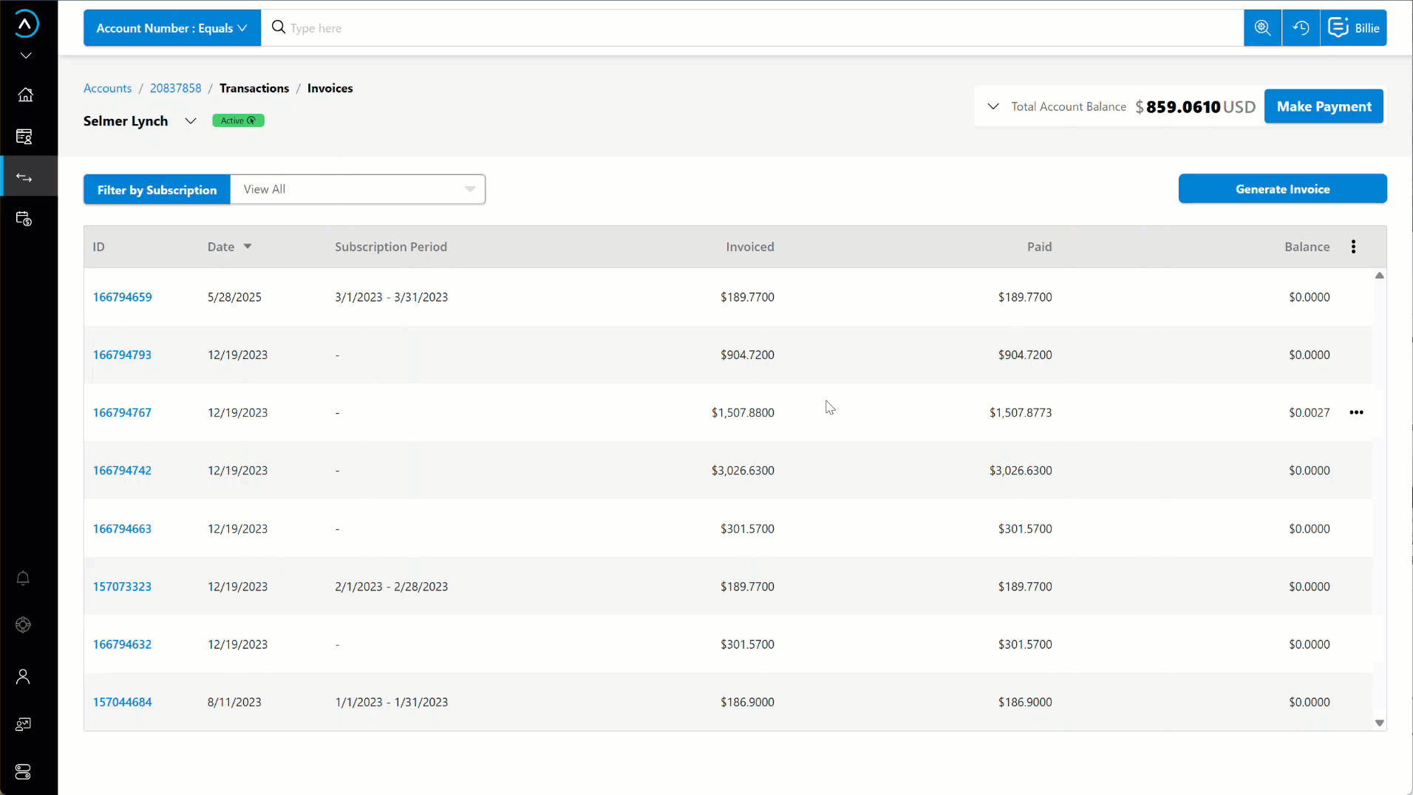Expand the Account Number Equals dropdown

[171, 28]
